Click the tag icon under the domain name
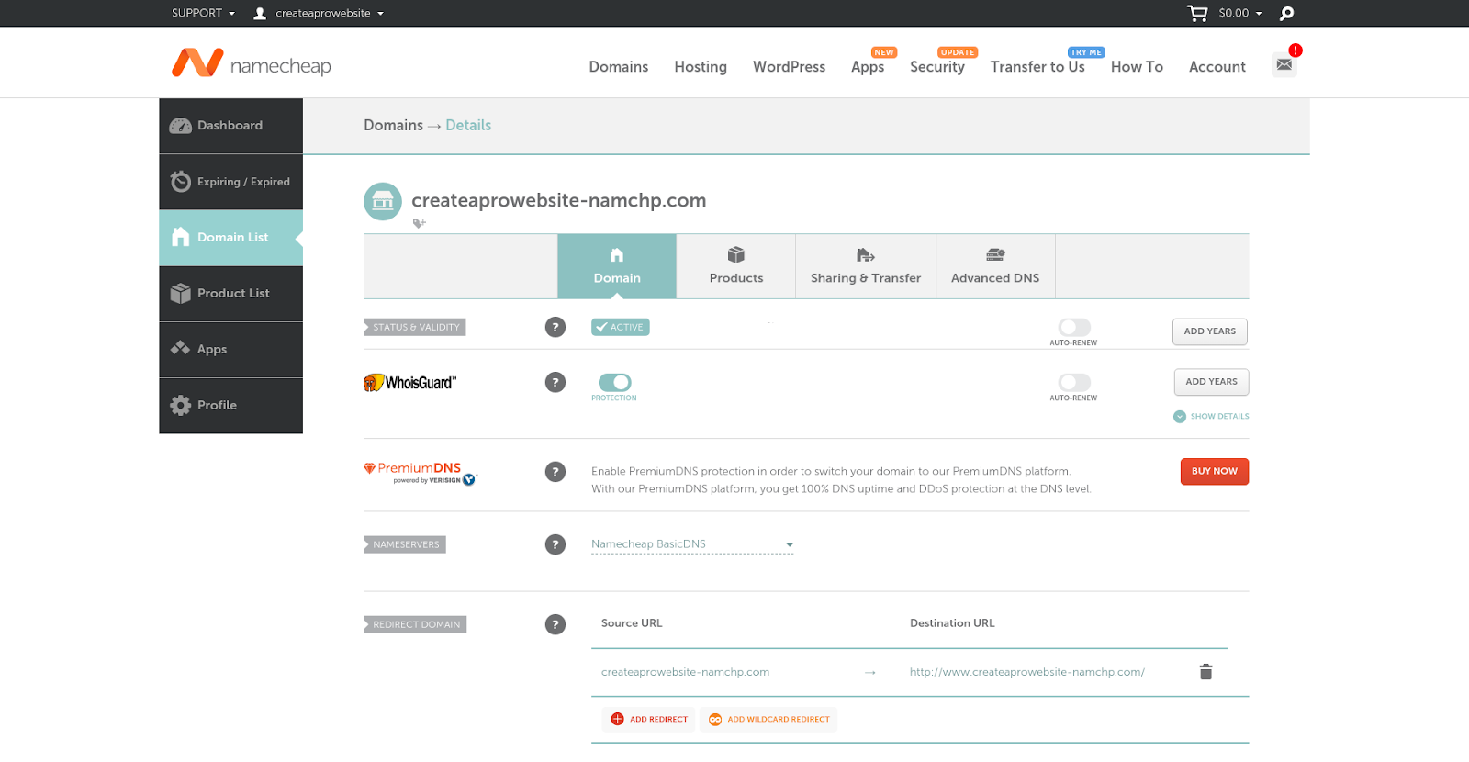This screenshot has height=762, width=1469. [419, 223]
